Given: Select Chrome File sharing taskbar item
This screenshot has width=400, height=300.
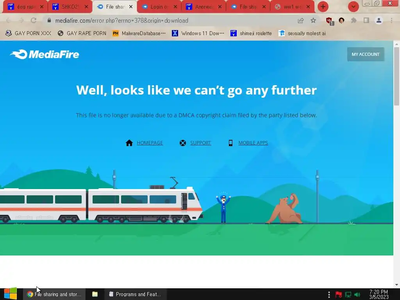Looking at the screenshot, I should click(x=54, y=294).
